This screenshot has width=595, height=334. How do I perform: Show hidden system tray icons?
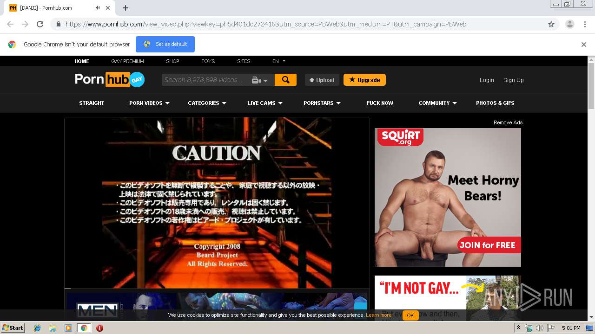pos(518,328)
